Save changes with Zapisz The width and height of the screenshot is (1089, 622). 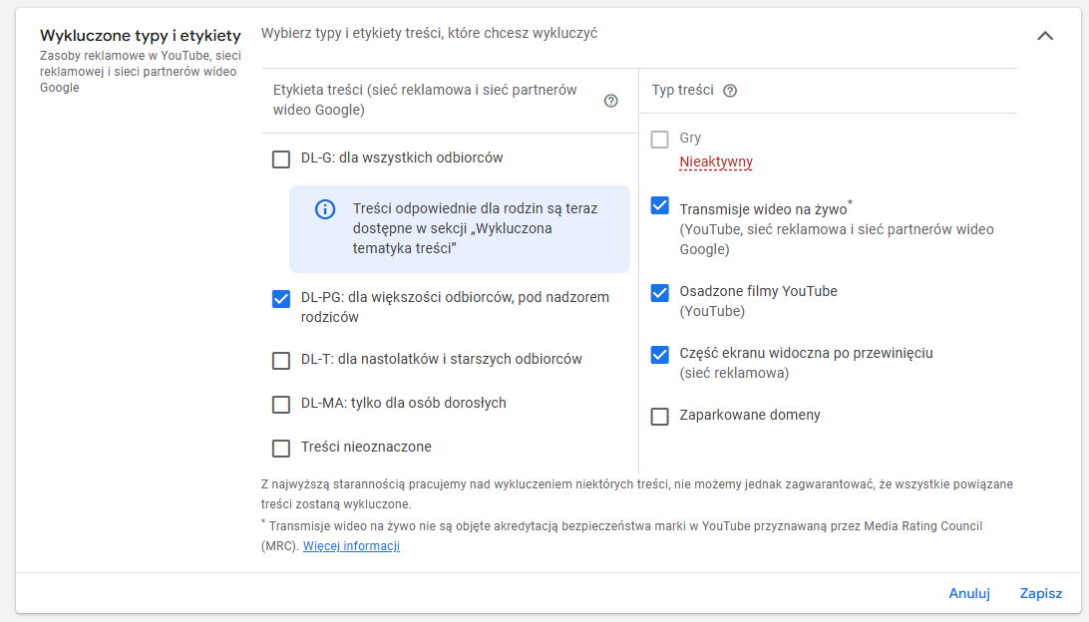click(x=1040, y=593)
